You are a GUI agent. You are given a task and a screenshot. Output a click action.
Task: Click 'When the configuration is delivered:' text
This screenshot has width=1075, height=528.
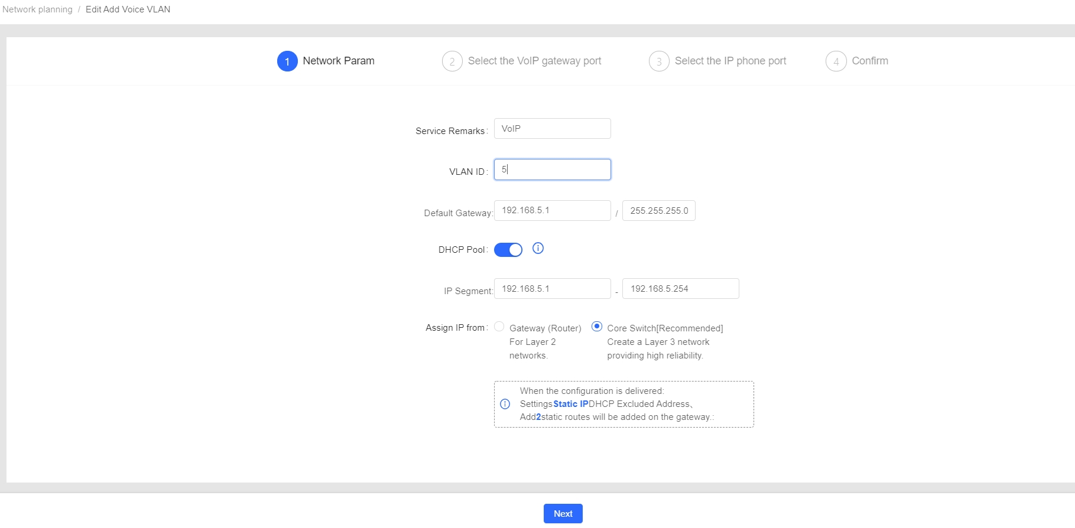592,391
